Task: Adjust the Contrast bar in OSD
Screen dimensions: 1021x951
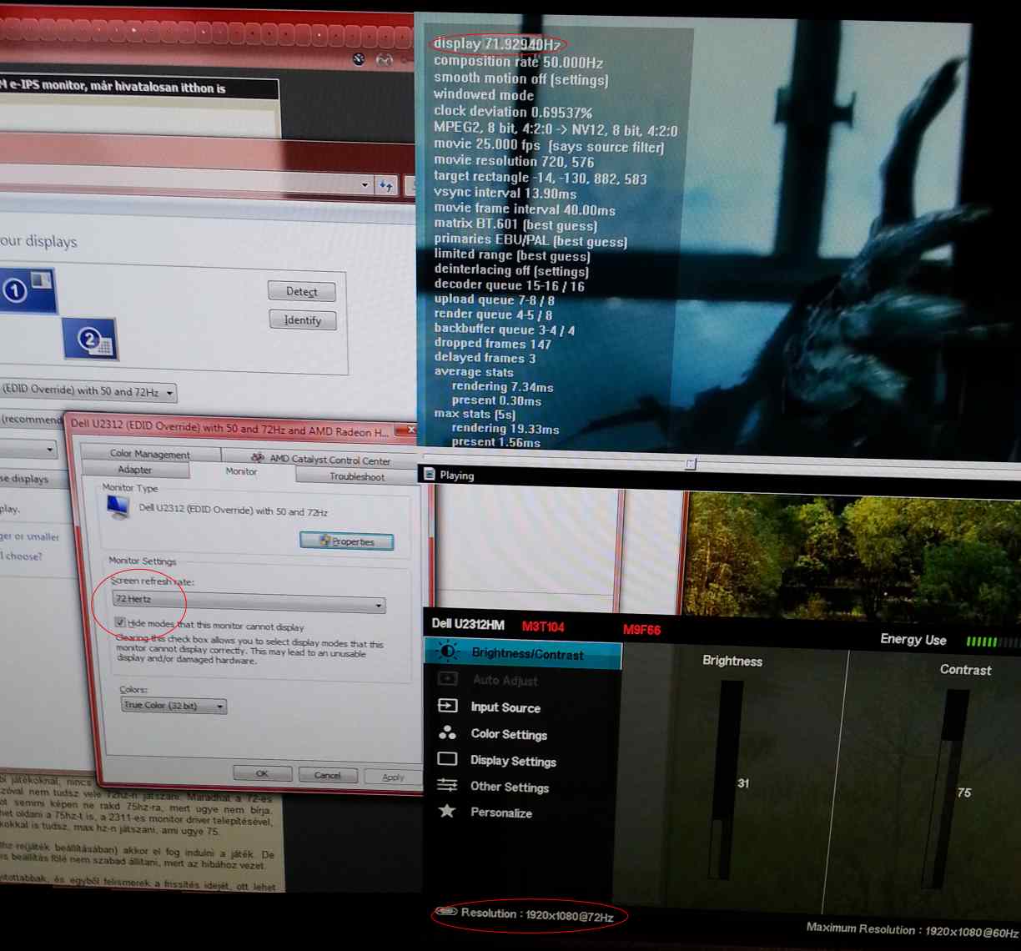Action: tap(947, 788)
